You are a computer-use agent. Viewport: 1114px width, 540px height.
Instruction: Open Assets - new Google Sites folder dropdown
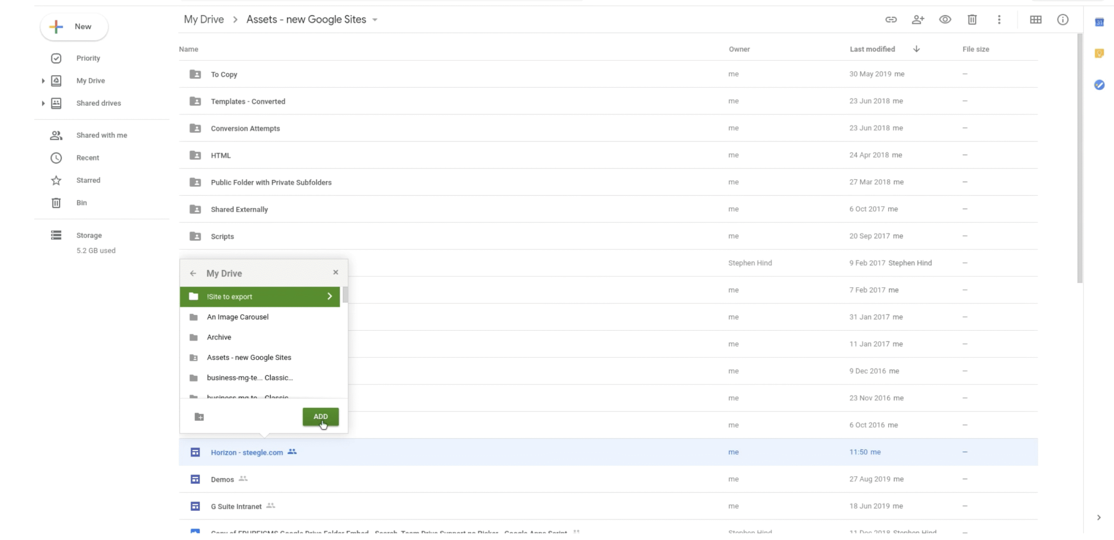coord(375,20)
